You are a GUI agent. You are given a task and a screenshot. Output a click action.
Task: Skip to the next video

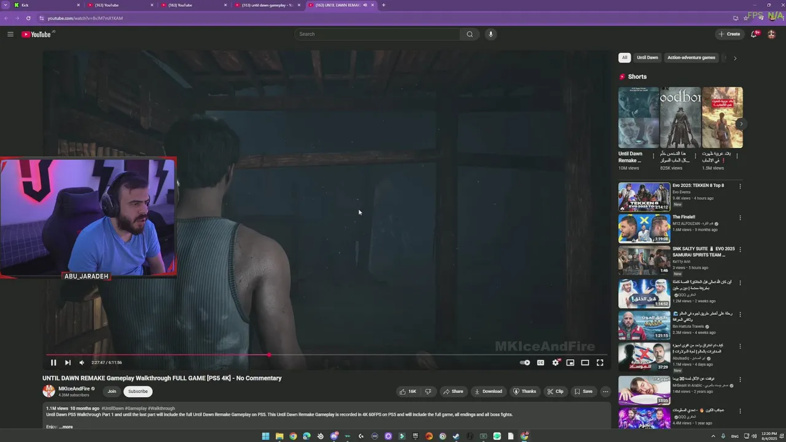pos(68,363)
